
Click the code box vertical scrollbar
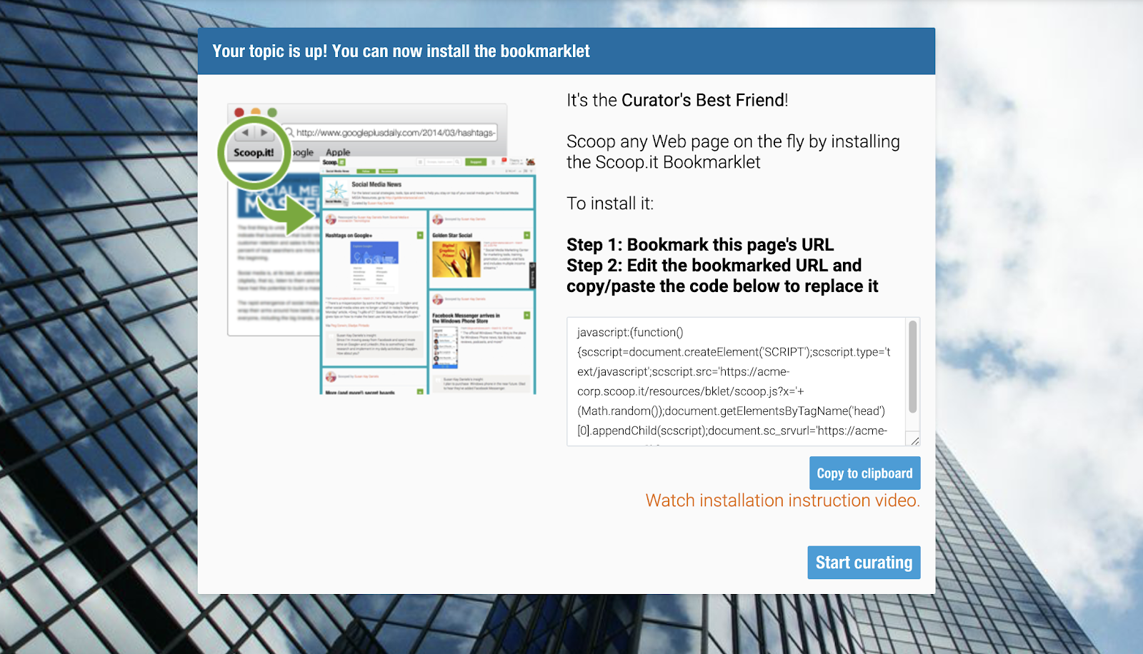[912, 367]
